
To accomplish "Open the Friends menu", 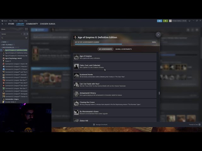I will (x=15, y=21).
